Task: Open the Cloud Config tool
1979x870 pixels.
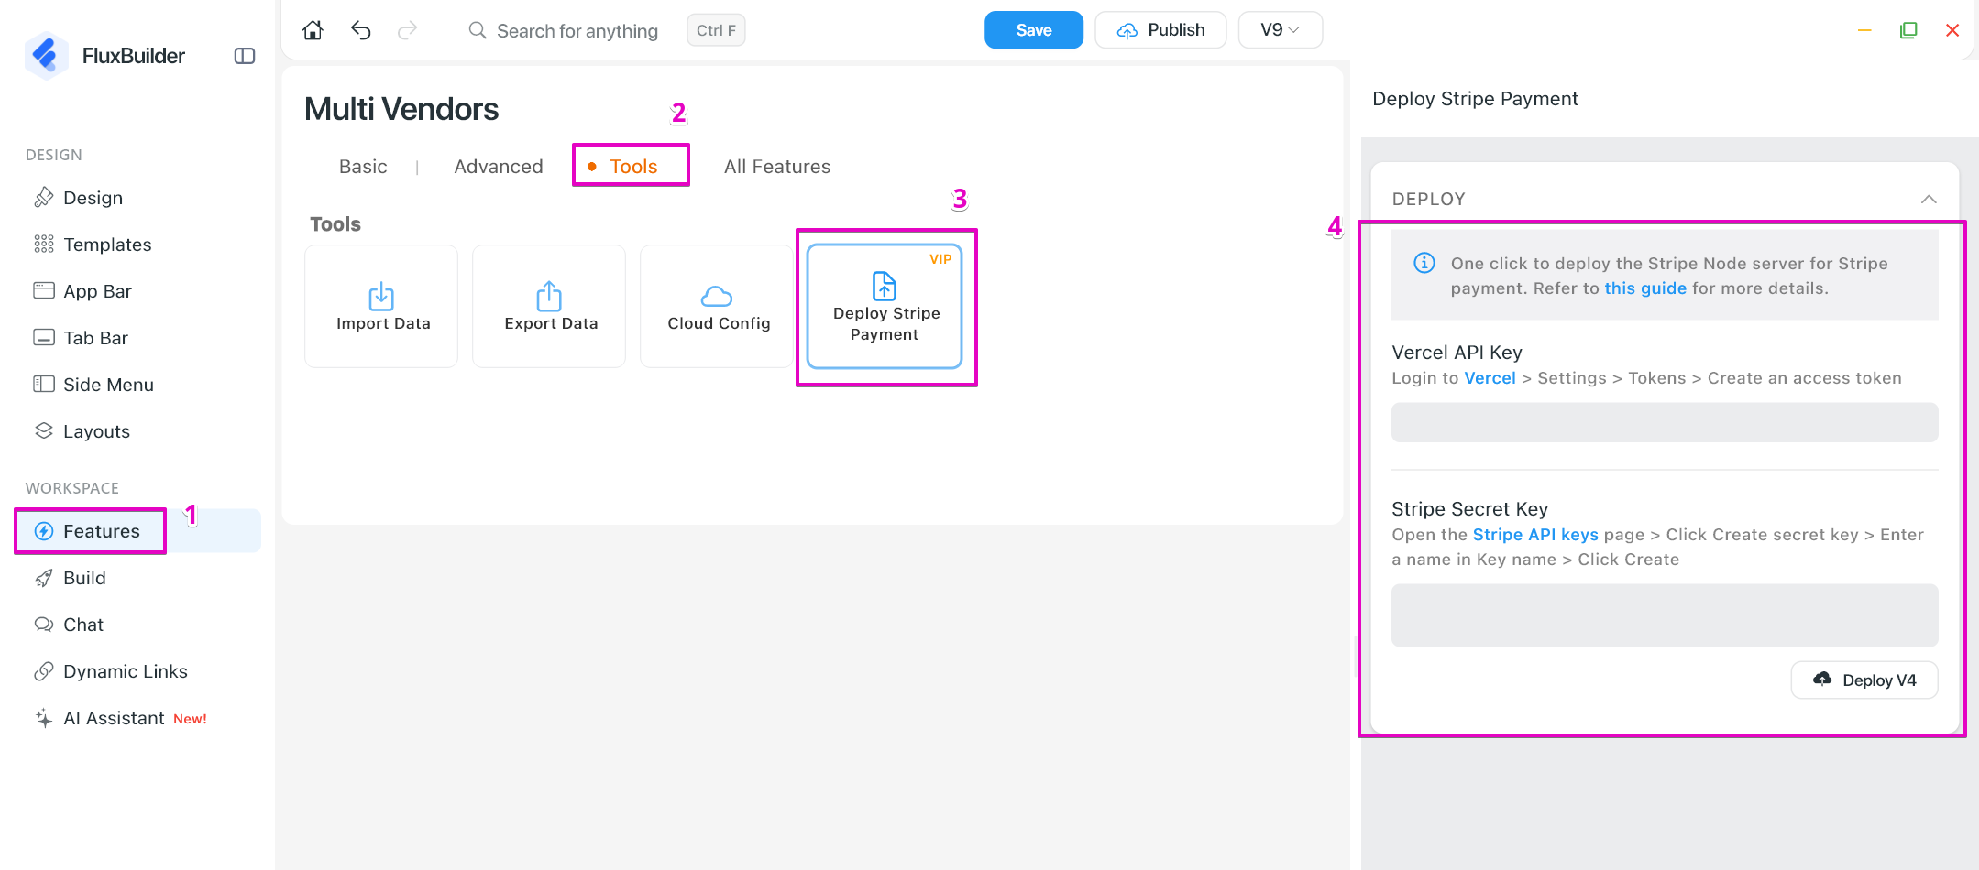Action: click(717, 306)
